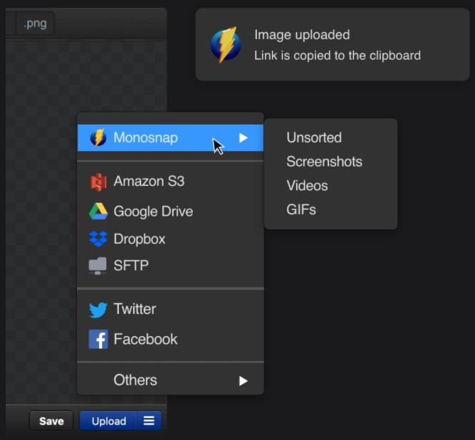The image size is (475, 440).
Task: Upload to Amazon S3
Action: pos(170,182)
